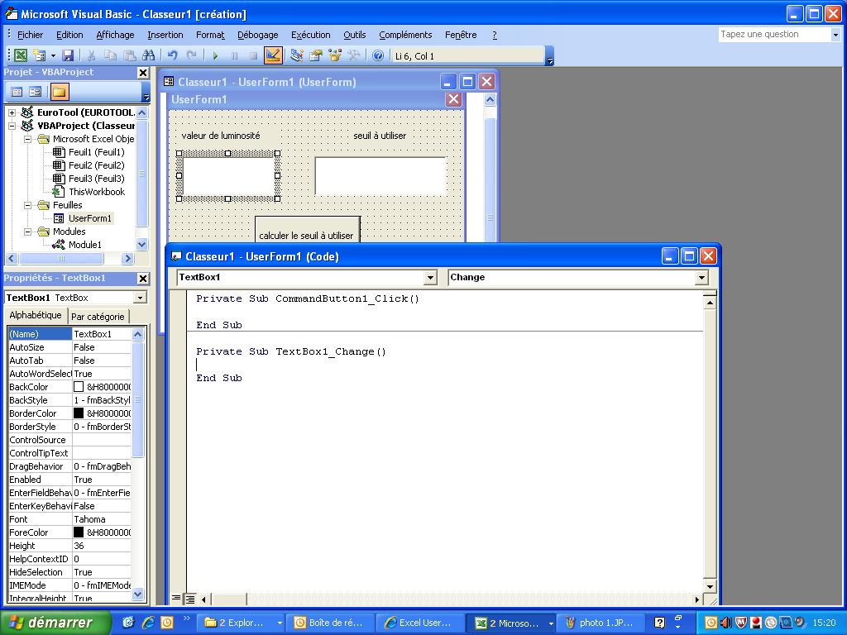Run the macro with the play icon
Image resolution: width=847 pixels, height=635 pixels.
click(x=215, y=55)
